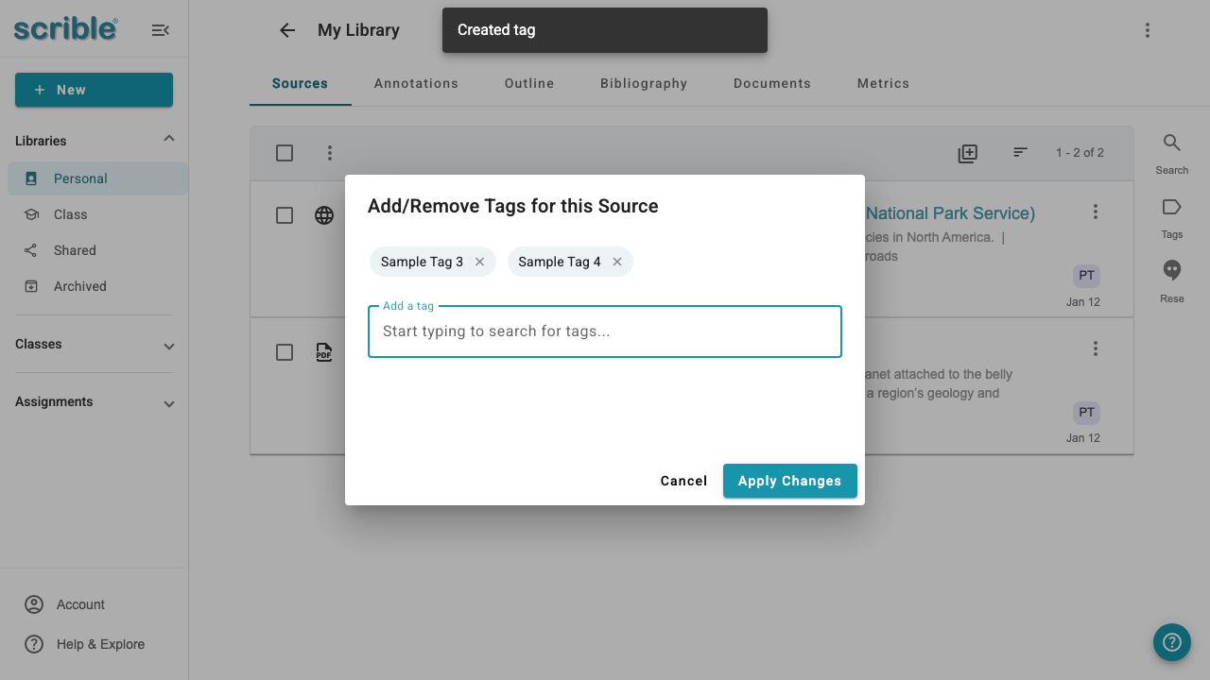
Task: Click Apply Changes
Action: tap(789, 481)
